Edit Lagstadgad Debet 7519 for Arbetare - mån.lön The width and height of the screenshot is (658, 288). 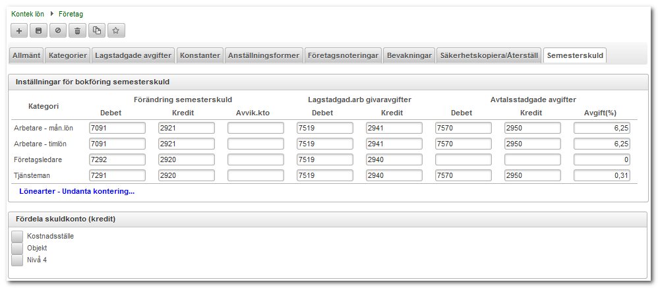point(325,129)
